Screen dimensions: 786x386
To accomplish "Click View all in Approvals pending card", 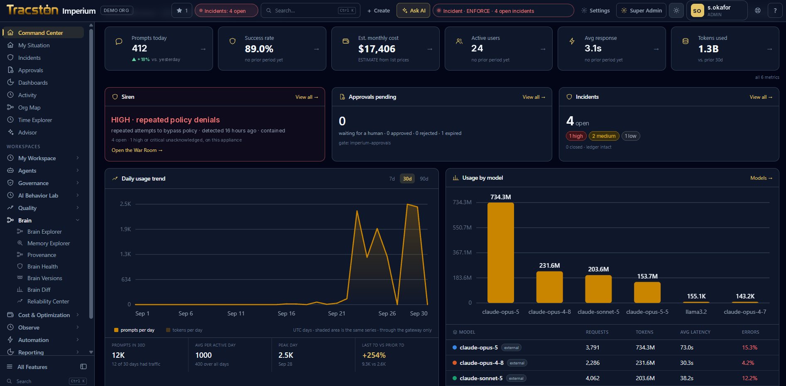I will point(534,97).
